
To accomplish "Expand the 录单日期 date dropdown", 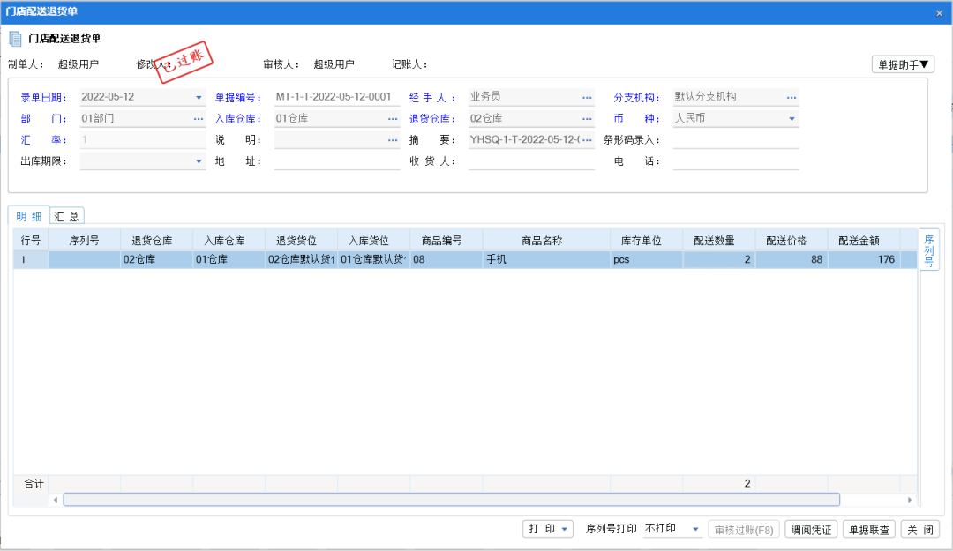I will click(x=199, y=97).
